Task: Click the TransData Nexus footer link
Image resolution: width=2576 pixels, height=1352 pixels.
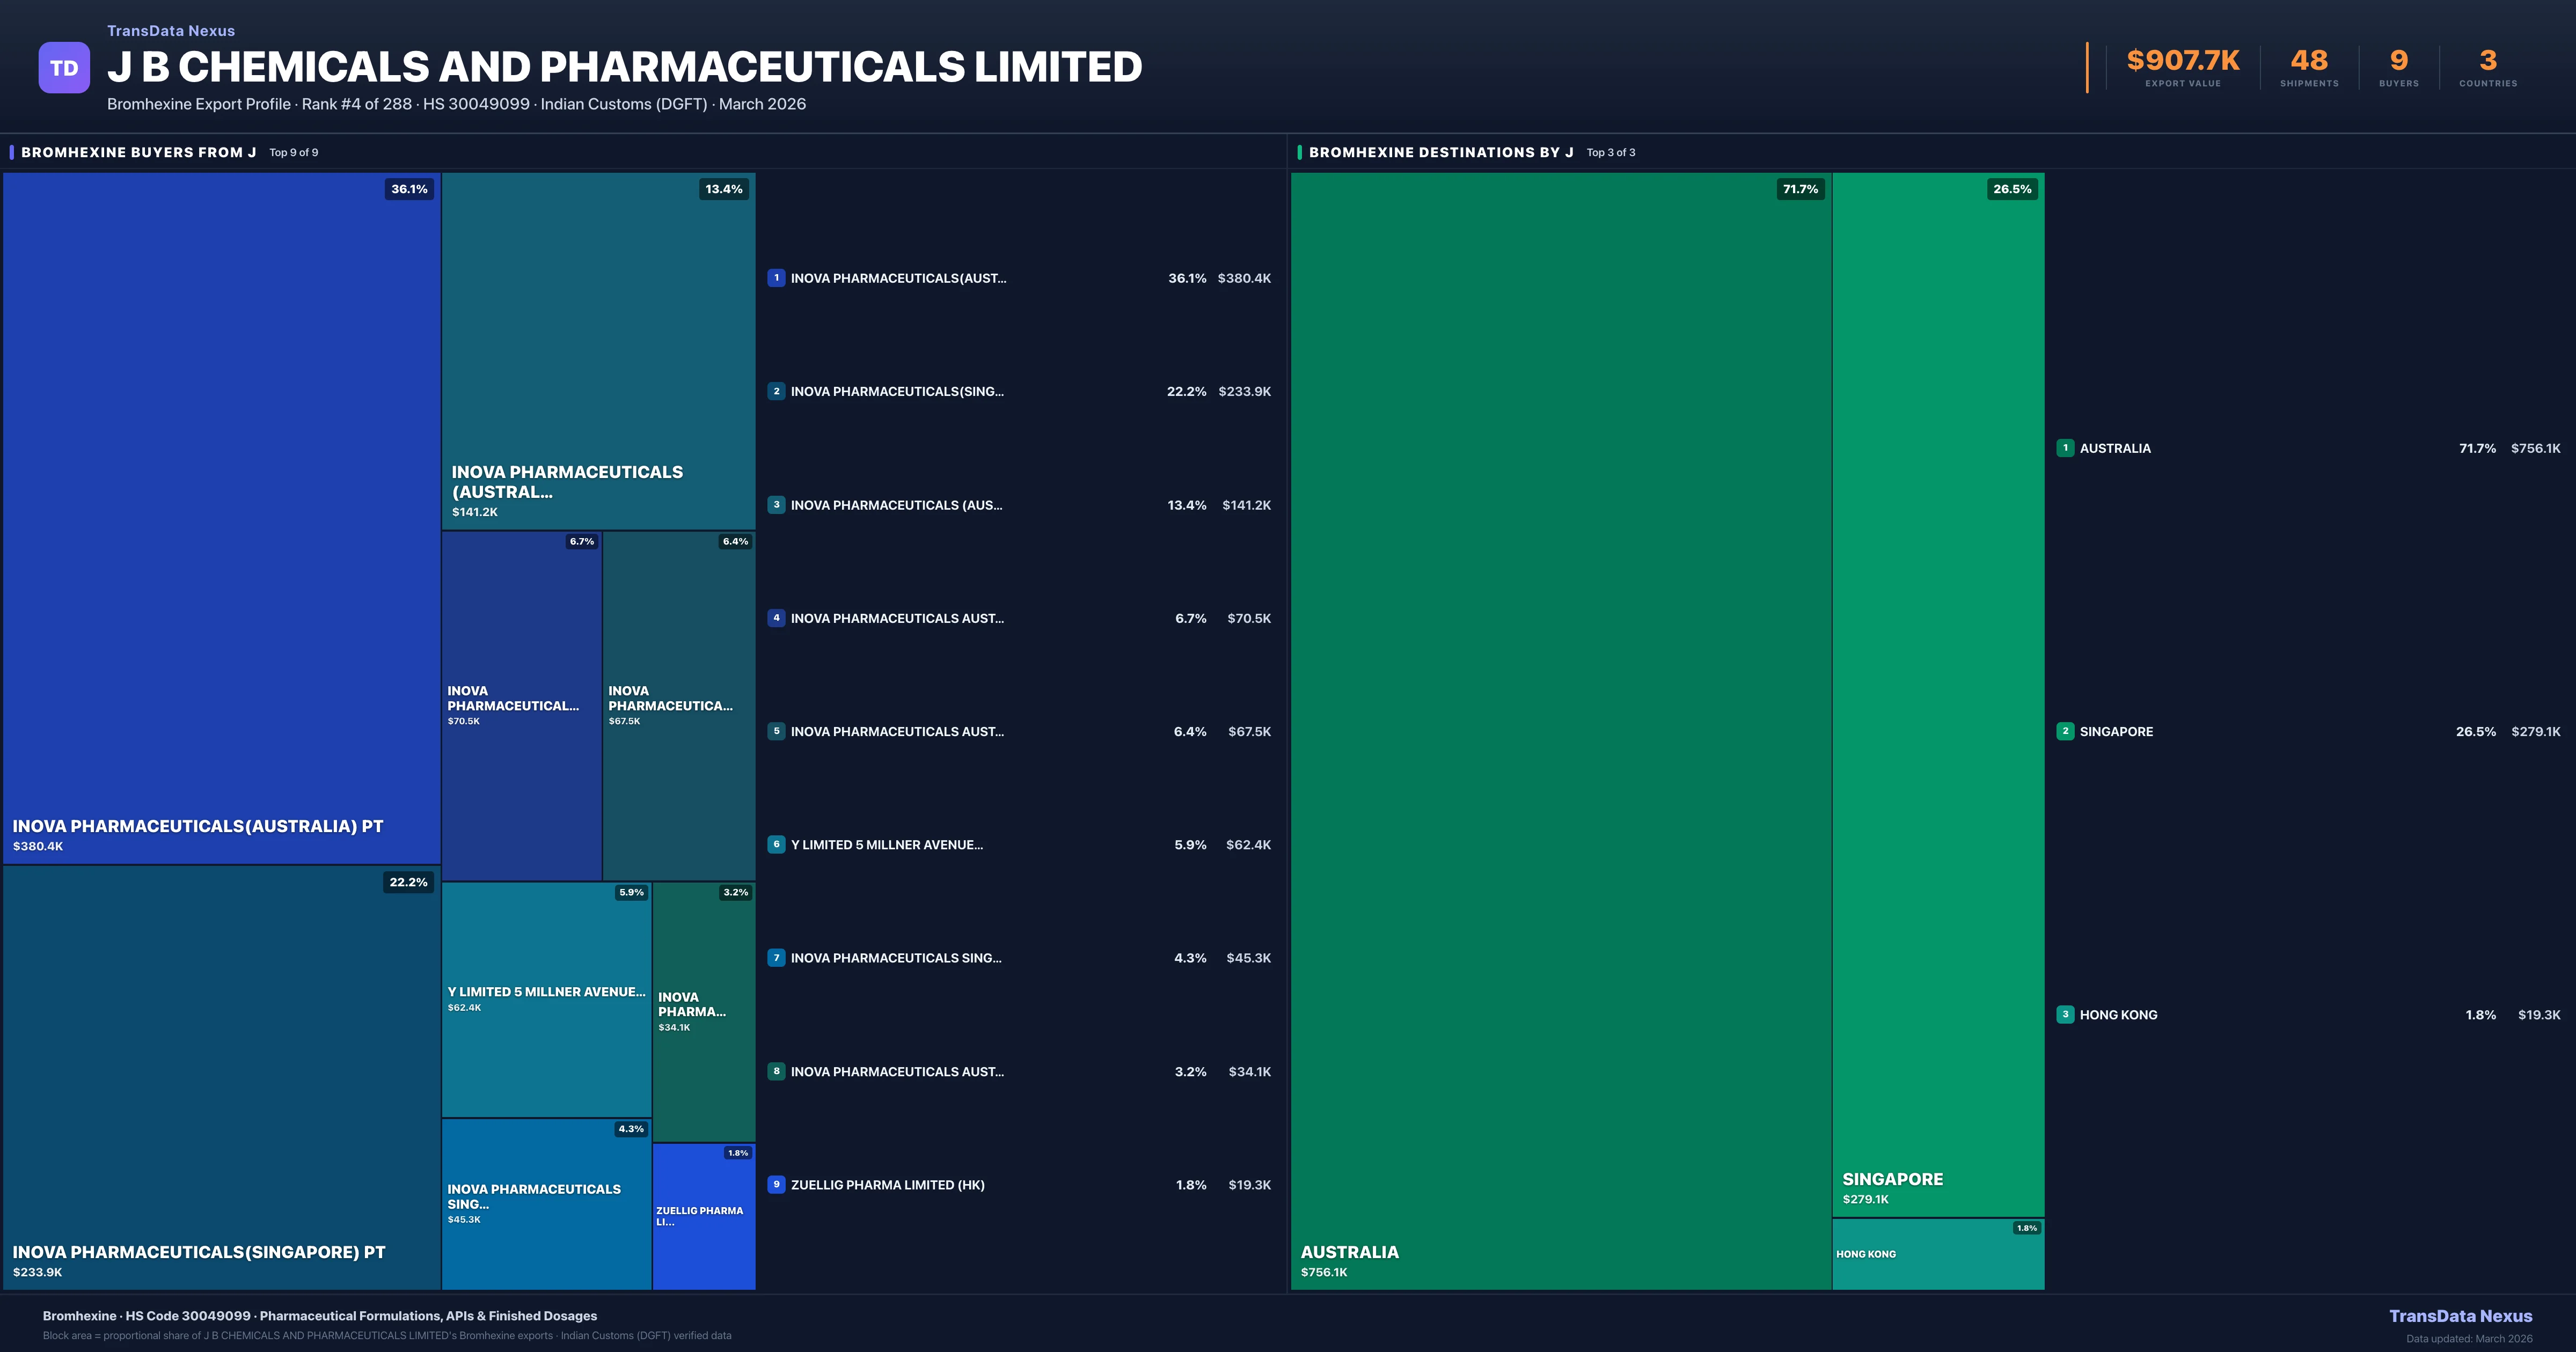Action: click(x=2460, y=1316)
